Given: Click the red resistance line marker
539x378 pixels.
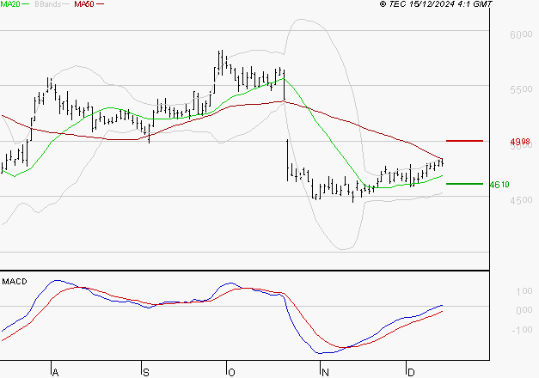Looking at the screenshot, I should click(x=464, y=140).
